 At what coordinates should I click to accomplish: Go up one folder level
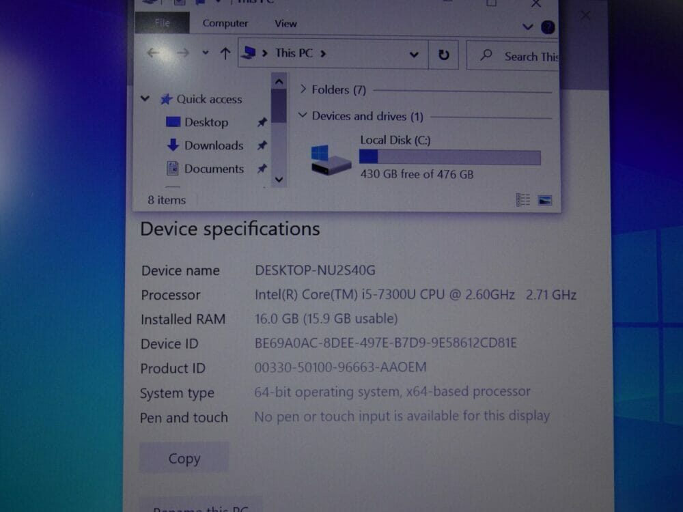(x=225, y=53)
